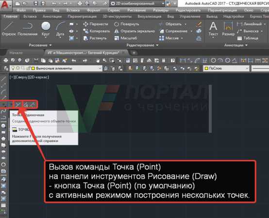The width and height of the screenshot is (269, 218).
Task: Click the Повернуть rotate command
Action: coord(127,24)
